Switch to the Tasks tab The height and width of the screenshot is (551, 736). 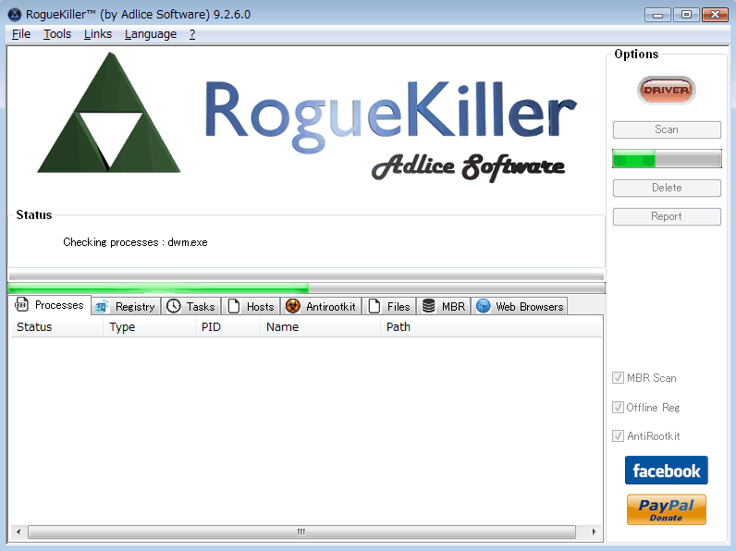click(x=191, y=307)
